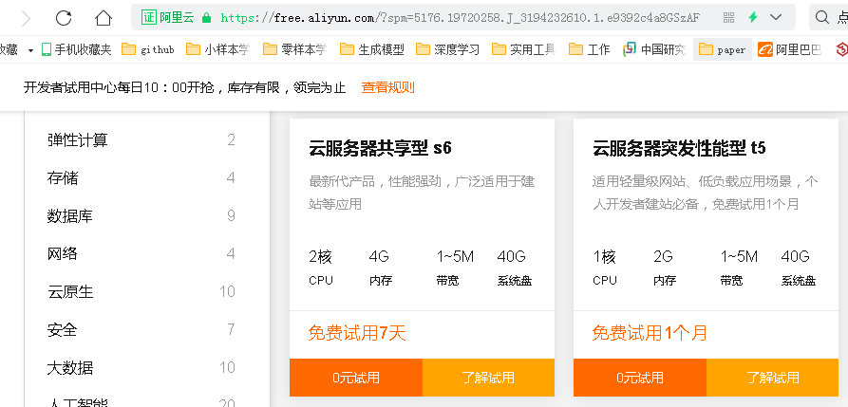
Task: Click the 2核 CPU spec on s6 card
Action: pos(321,268)
